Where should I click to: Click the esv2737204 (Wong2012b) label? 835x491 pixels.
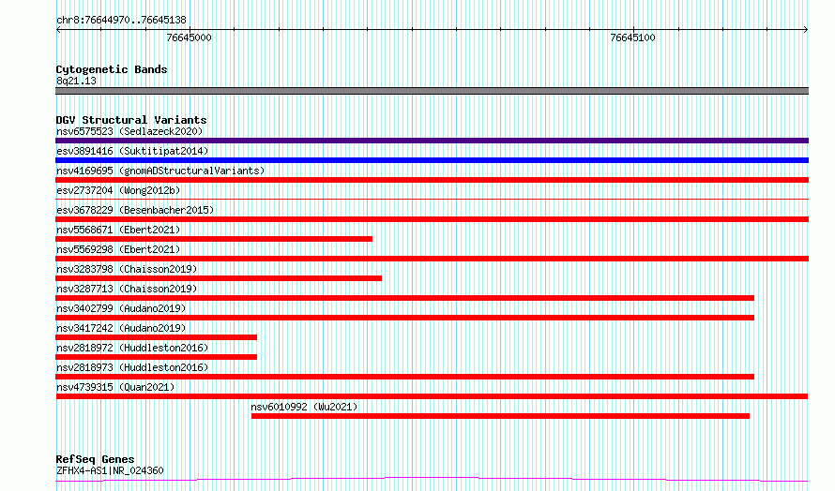coord(118,190)
